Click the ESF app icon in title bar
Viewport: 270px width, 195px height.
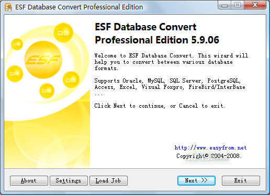(8, 7)
